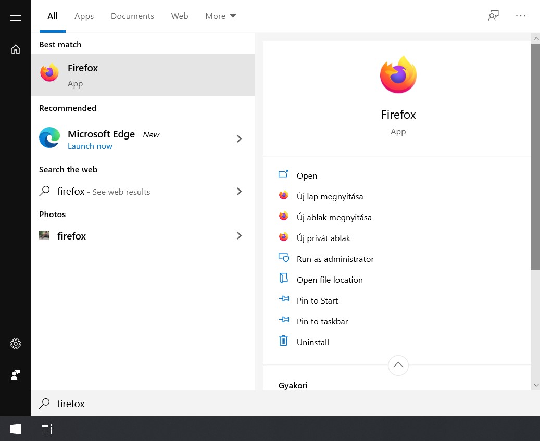The width and height of the screenshot is (540, 441).
Task: Switch to the Apps tab
Action: [x=84, y=16]
